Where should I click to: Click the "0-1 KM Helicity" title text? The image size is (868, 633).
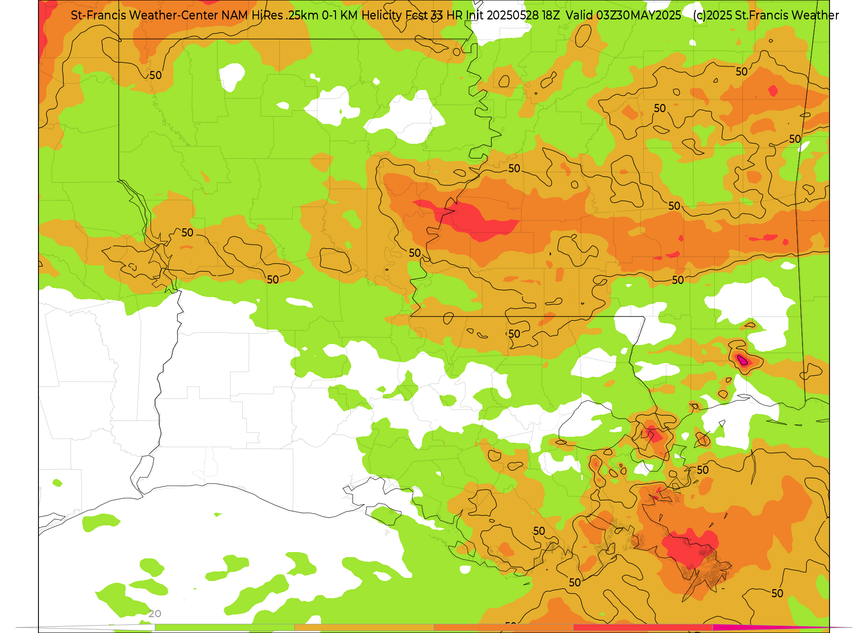tap(362, 15)
